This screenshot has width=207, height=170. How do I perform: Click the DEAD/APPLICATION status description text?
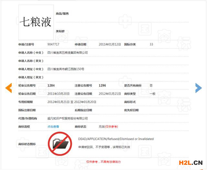[116, 139]
